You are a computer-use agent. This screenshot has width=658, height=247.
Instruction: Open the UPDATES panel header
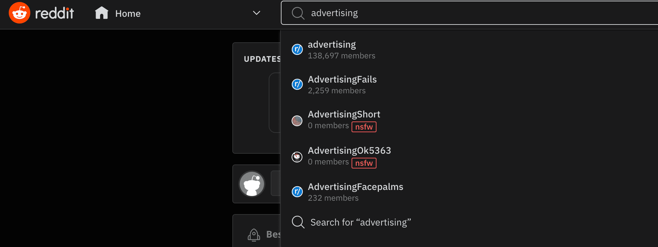[262, 59]
